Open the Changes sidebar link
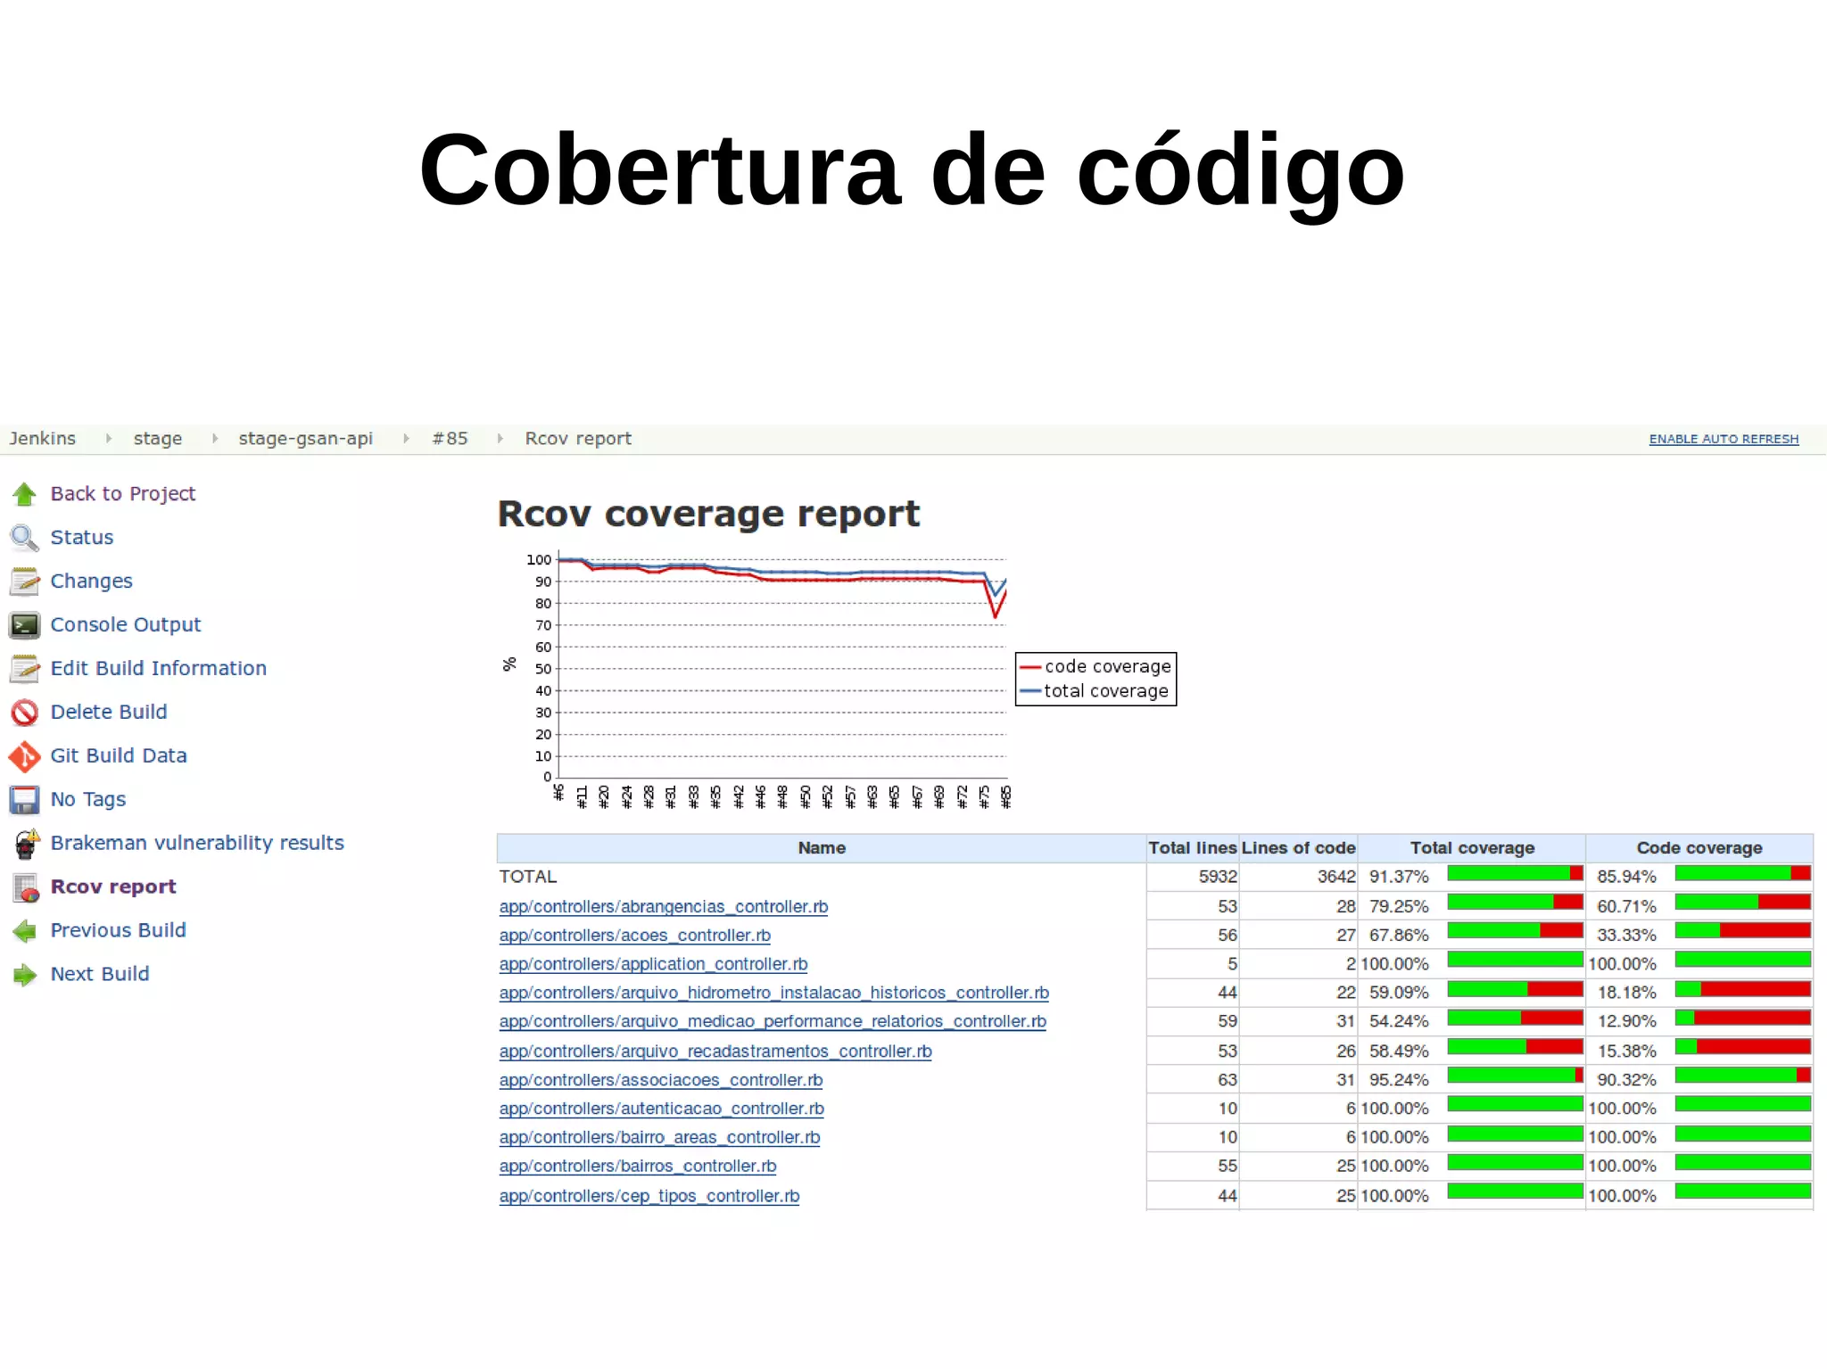The image size is (1827, 1369). click(x=91, y=581)
